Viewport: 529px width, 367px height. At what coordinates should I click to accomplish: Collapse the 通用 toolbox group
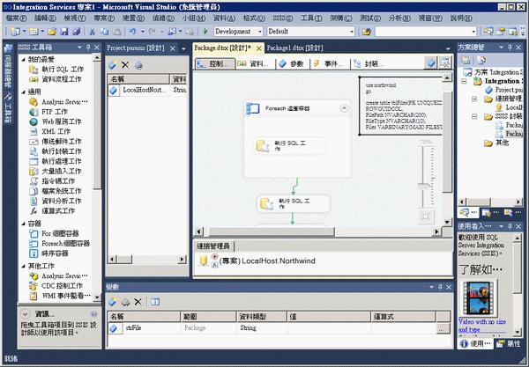tap(23, 92)
